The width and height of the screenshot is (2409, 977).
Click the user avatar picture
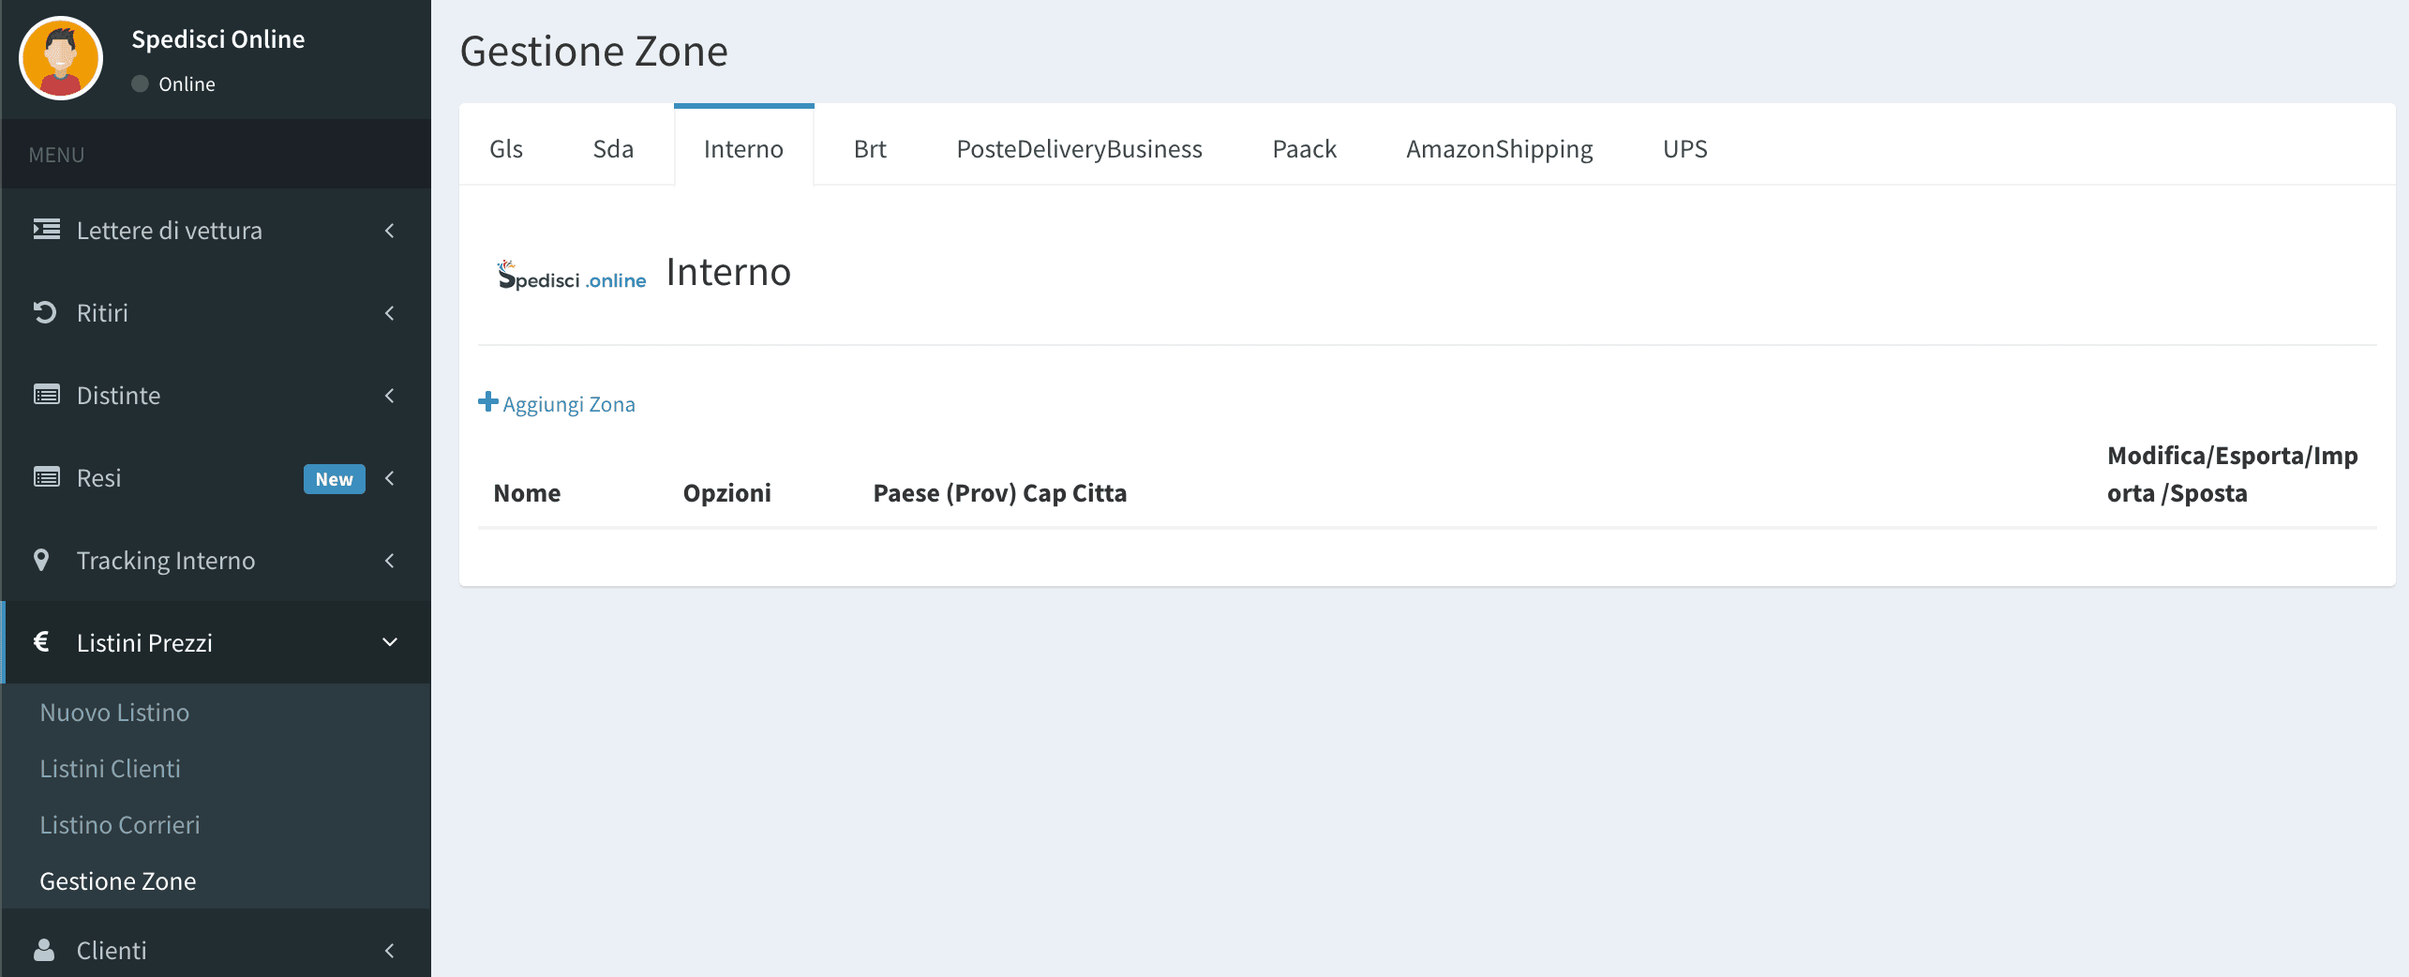click(61, 58)
